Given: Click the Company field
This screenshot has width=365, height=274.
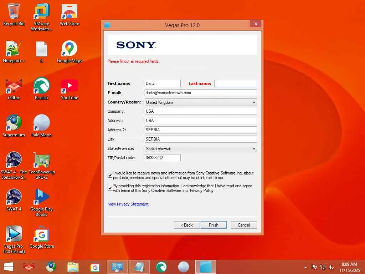Looking at the screenshot, I should [201, 111].
